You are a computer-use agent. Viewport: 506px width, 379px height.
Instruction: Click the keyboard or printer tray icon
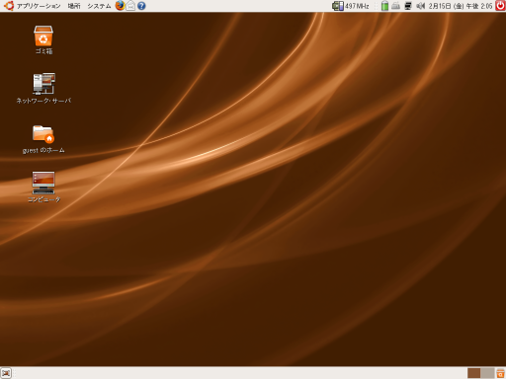[396, 6]
